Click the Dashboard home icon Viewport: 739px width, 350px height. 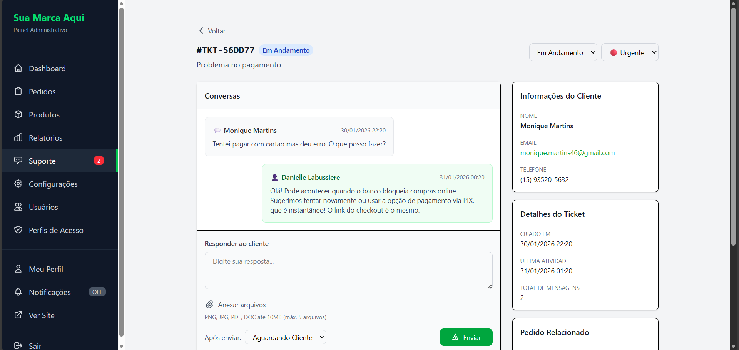[18, 69]
